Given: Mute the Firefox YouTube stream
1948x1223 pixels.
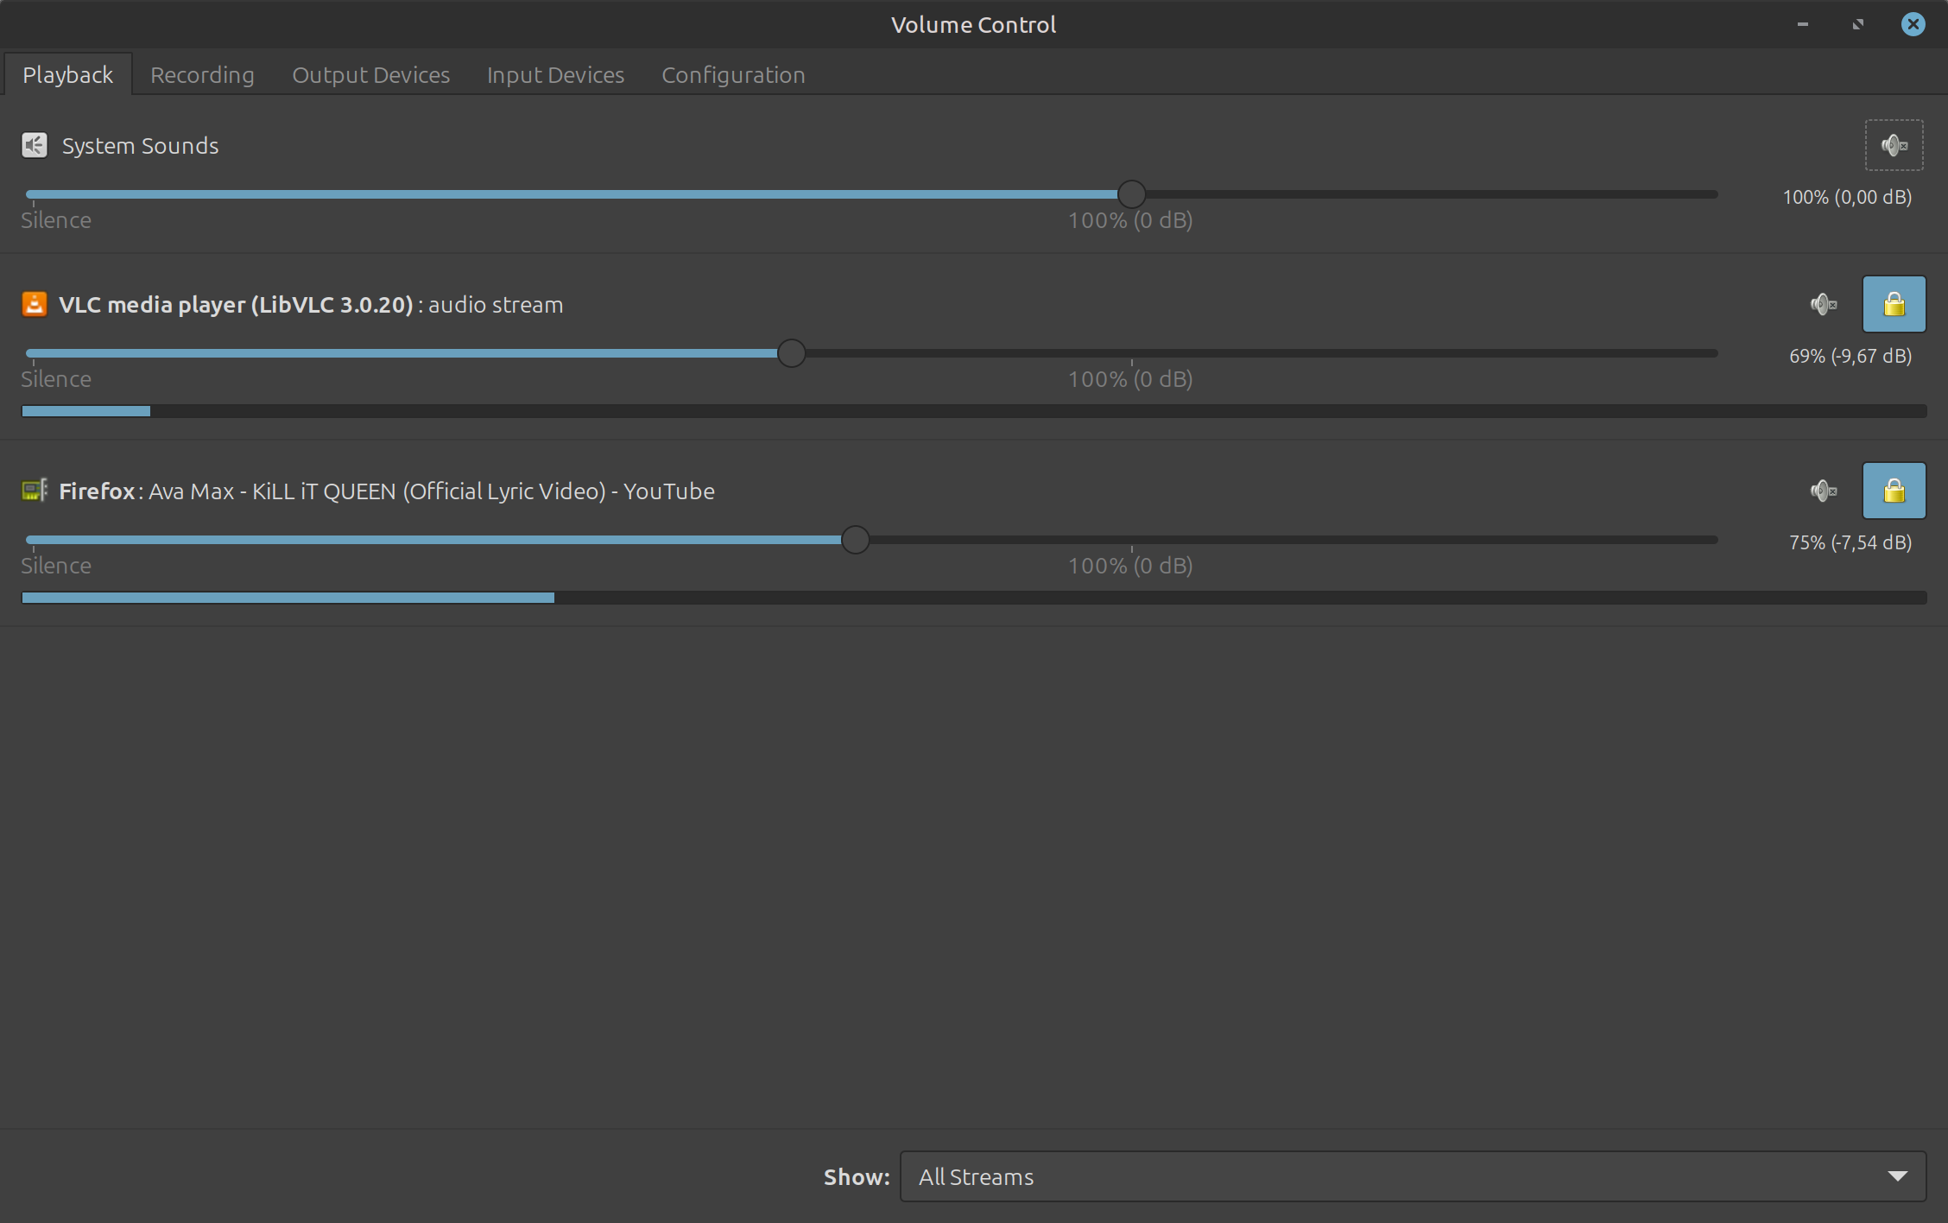Looking at the screenshot, I should (1823, 491).
